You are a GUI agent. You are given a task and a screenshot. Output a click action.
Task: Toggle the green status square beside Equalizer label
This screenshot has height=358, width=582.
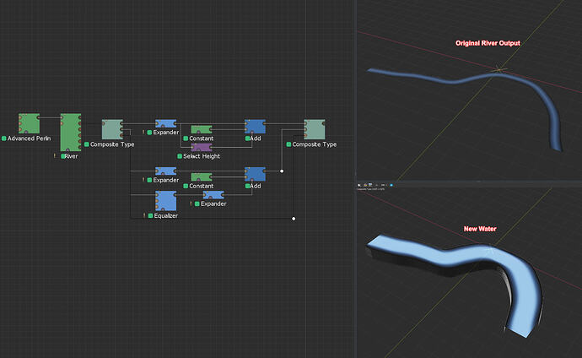pyautogui.click(x=150, y=216)
